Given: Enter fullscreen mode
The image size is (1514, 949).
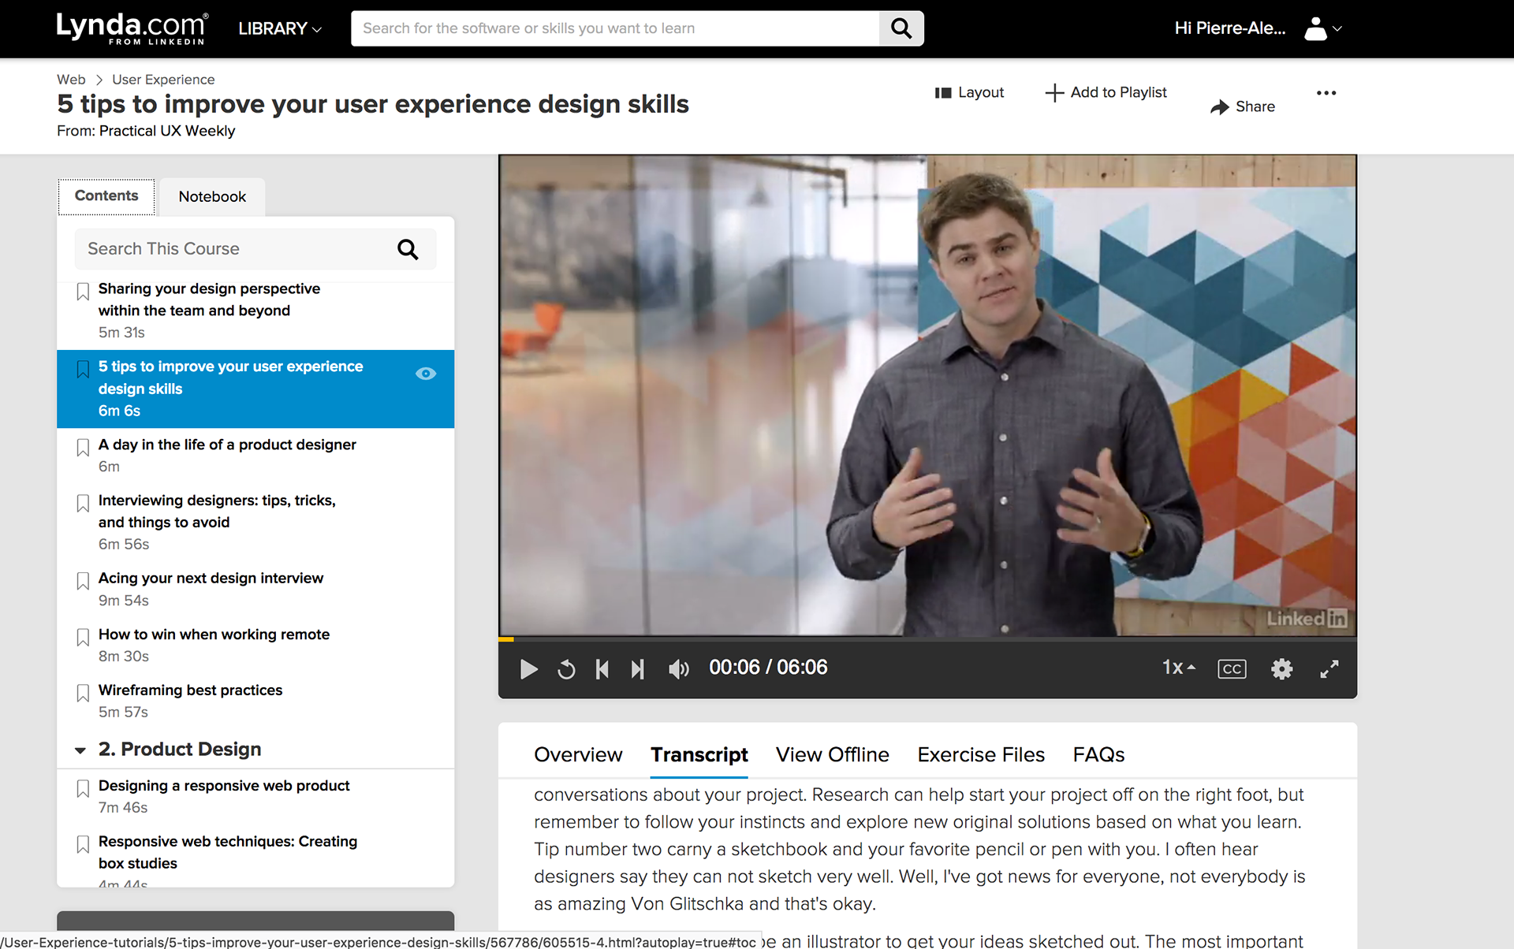Looking at the screenshot, I should click(x=1329, y=669).
